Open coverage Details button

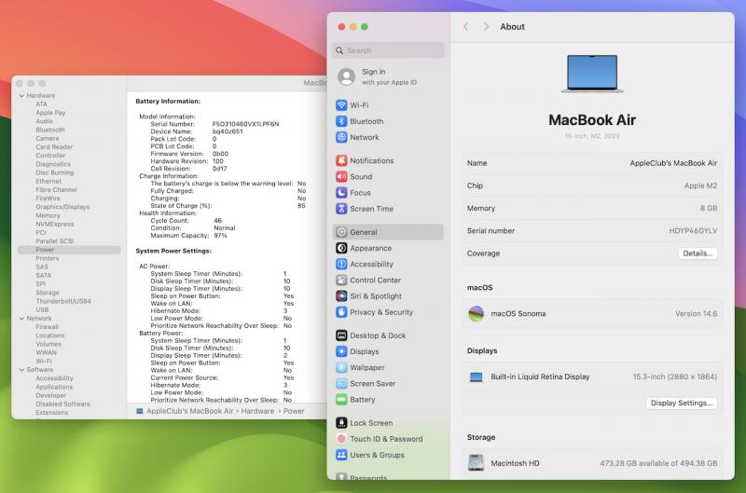pos(698,253)
